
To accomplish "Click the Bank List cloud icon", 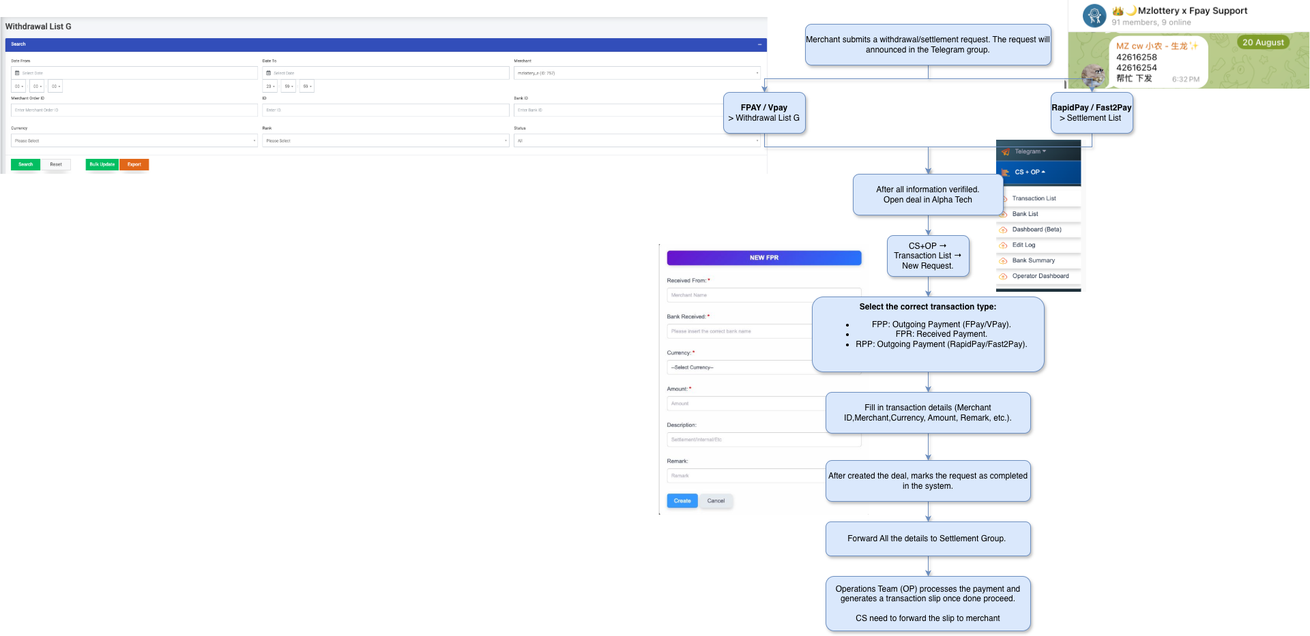I will coord(1004,214).
